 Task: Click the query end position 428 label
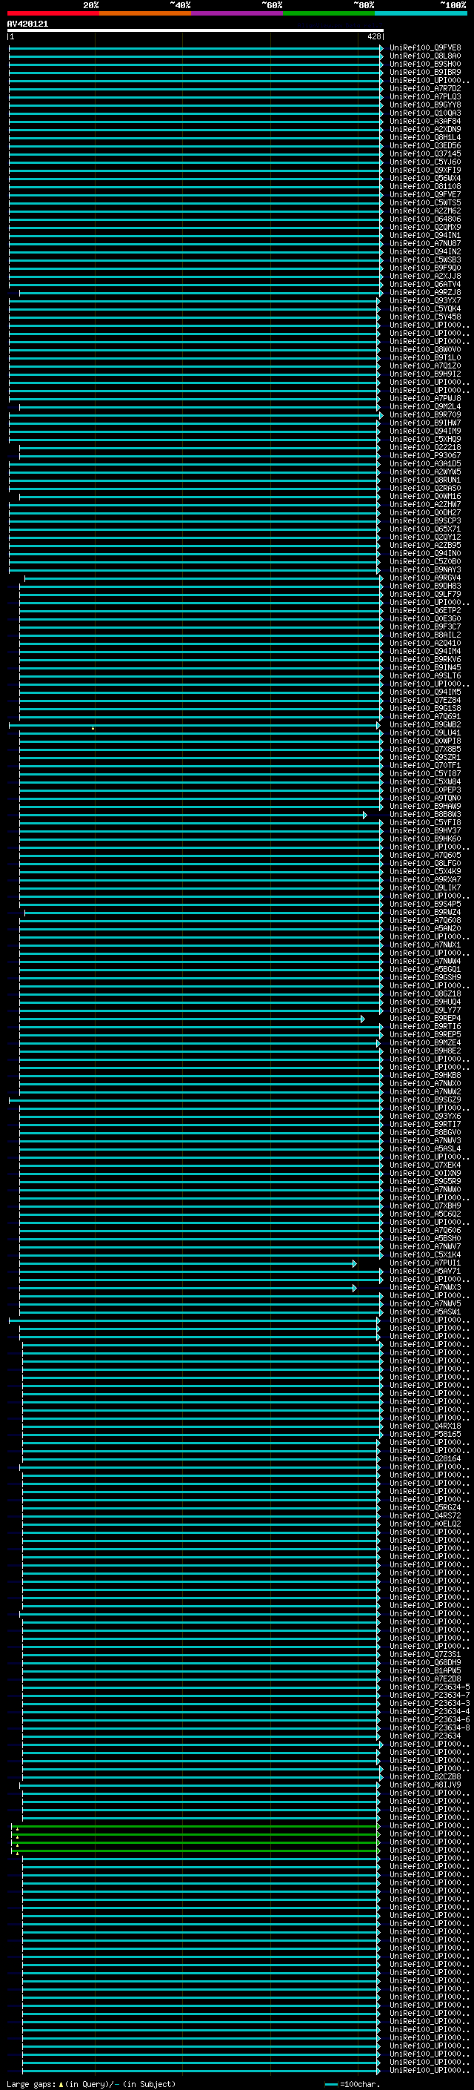click(373, 36)
